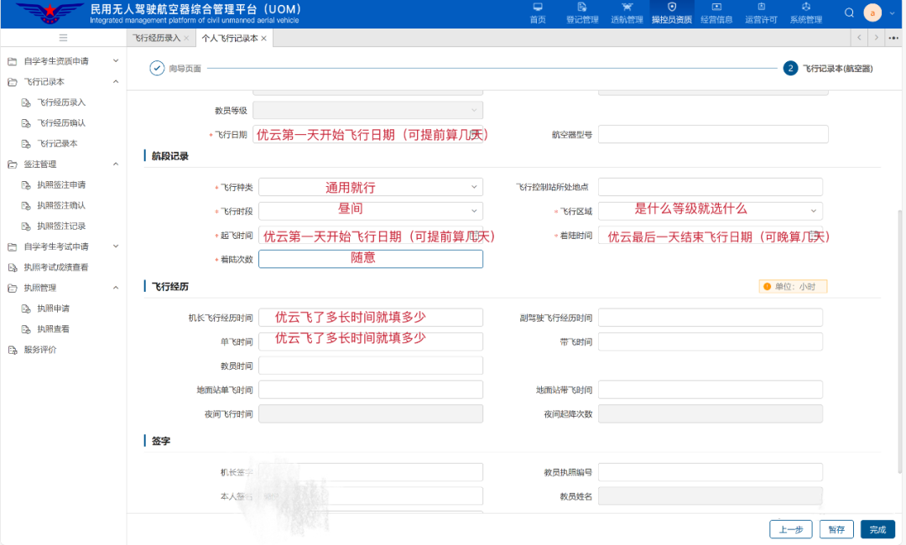Viewport: 906px width, 545px height.
Task: Click the 着陆时间 field
Action: click(711, 235)
